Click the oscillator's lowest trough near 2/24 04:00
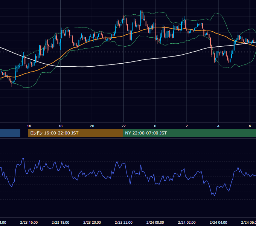Screen dimensions: 256x226 click(214, 195)
